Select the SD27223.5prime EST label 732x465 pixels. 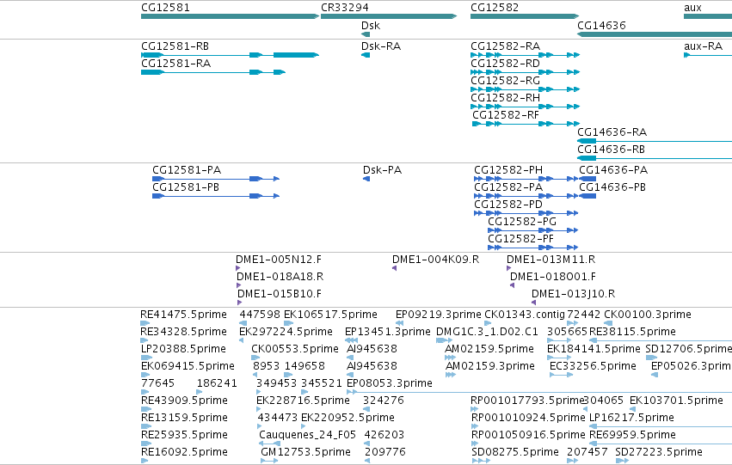click(659, 452)
